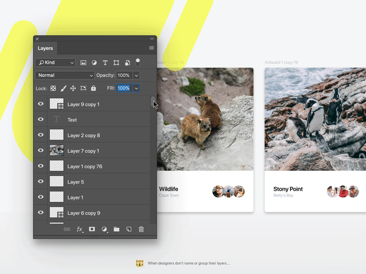The width and height of the screenshot is (366, 274).
Task: Create a new layer
Action: tap(129, 229)
